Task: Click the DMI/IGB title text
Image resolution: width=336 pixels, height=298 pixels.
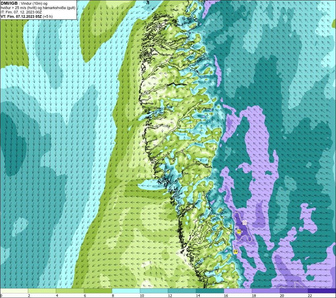Action: tap(9, 3)
